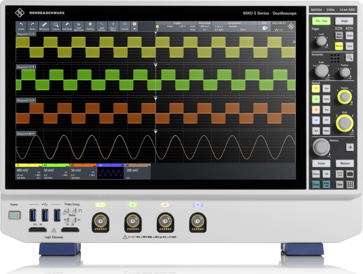This screenshot has width=363, height=274.
Task: Push the Clear key
Action: click(x=340, y=185)
